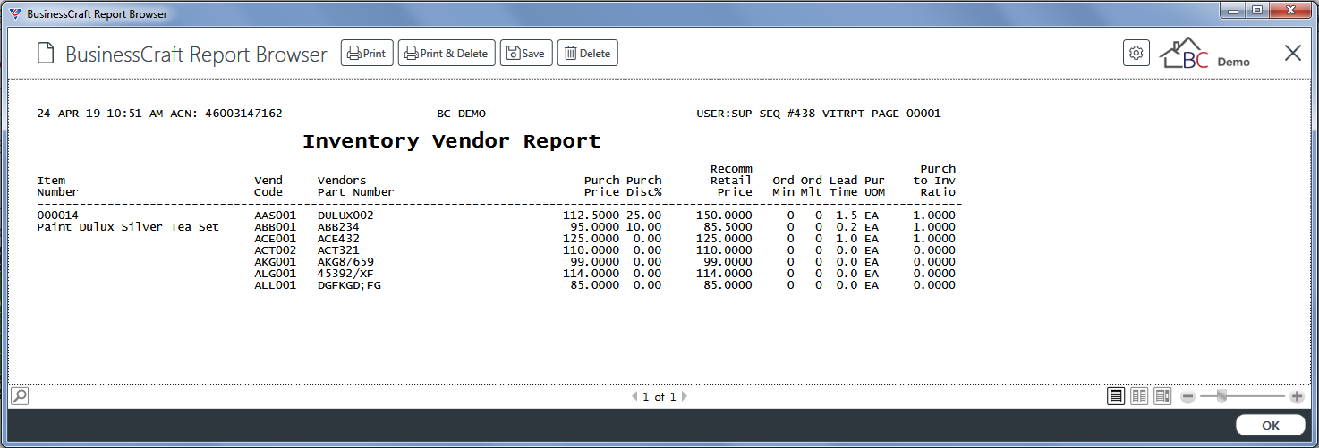Click purchase price 112.5000
This screenshot has width=1319, height=448.
[591, 216]
